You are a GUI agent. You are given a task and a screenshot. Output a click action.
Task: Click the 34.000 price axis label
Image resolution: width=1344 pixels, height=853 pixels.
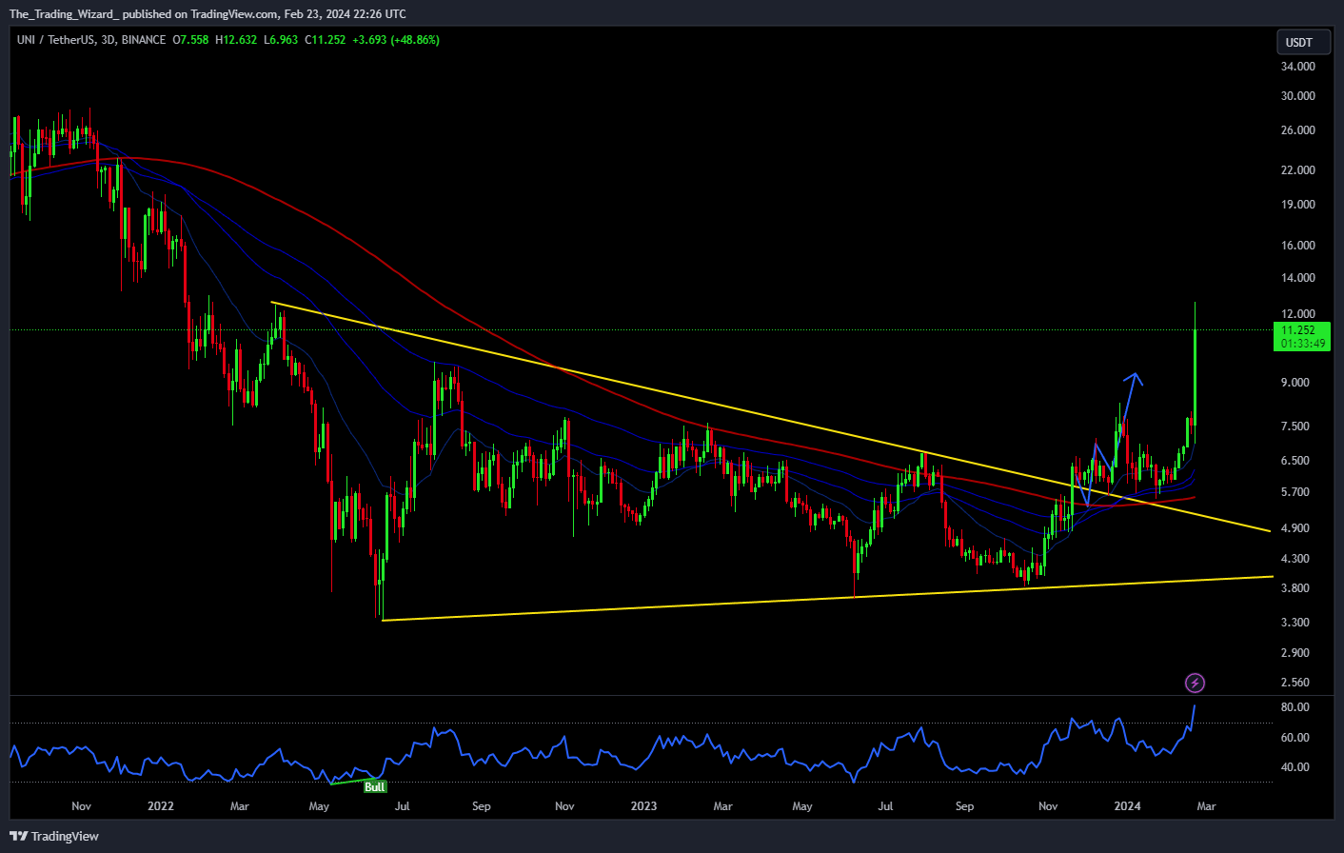click(1298, 67)
